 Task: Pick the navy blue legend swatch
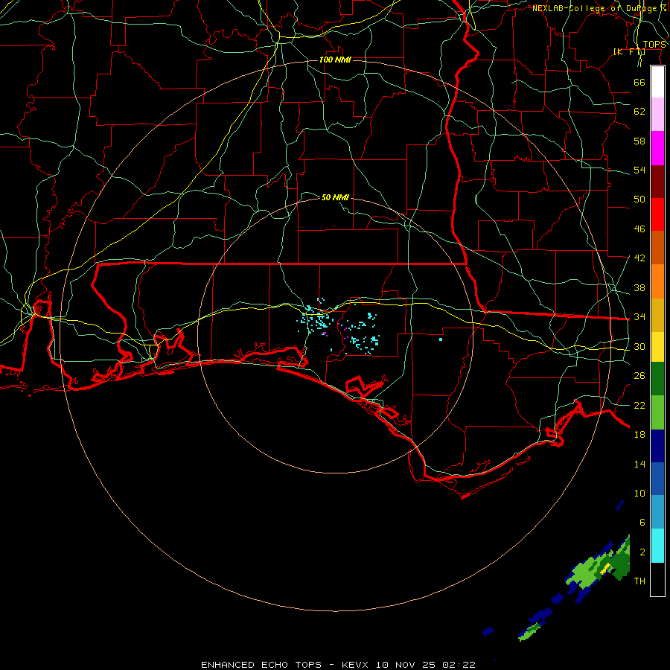(x=657, y=446)
